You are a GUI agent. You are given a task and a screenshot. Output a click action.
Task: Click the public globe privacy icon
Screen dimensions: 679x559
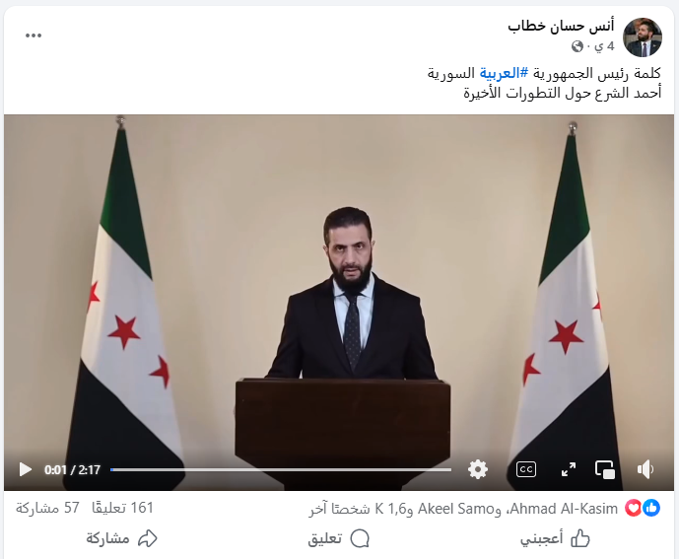point(577,46)
